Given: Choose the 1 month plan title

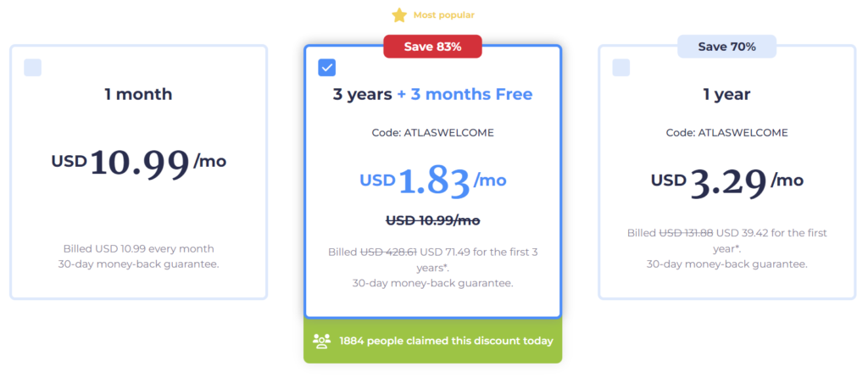Looking at the screenshot, I should tap(138, 94).
